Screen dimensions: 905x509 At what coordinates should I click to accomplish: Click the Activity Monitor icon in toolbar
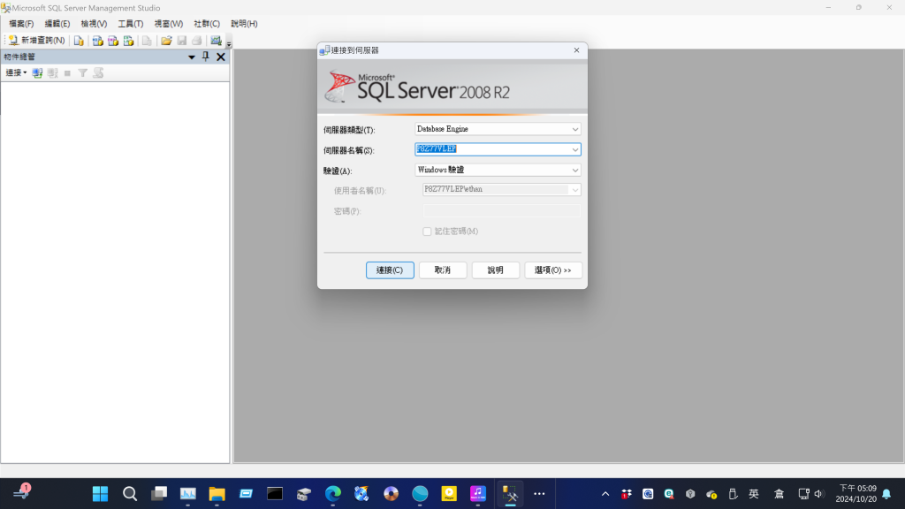point(216,41)
